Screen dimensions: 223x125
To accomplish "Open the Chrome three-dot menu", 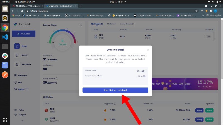I will pos(220,11).
